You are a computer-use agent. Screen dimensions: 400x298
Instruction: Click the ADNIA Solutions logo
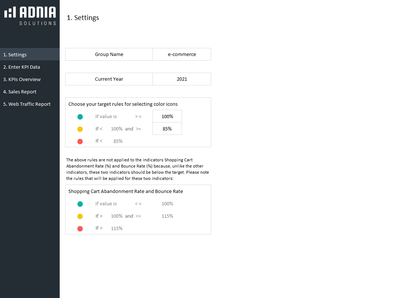(x=30, y=16)
